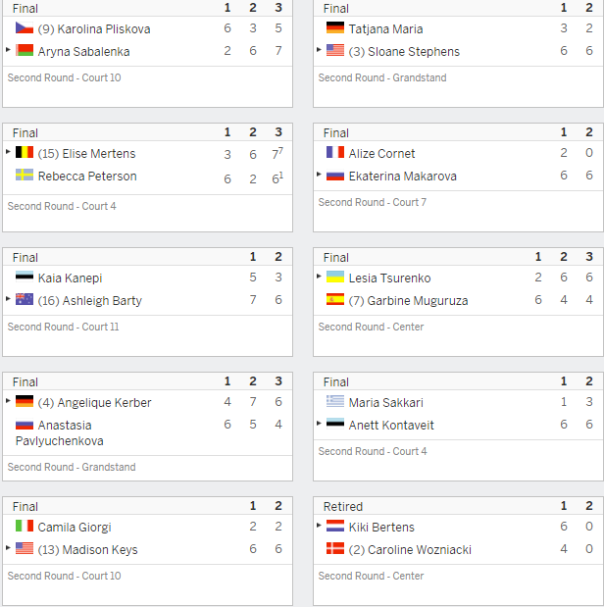Click Kiki Bertens player name
Viewport: 604px width, 607px height.
coord(381,528)
